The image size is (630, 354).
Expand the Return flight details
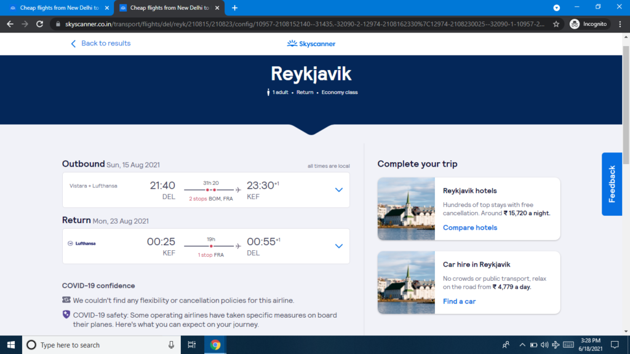pos(339,246)
